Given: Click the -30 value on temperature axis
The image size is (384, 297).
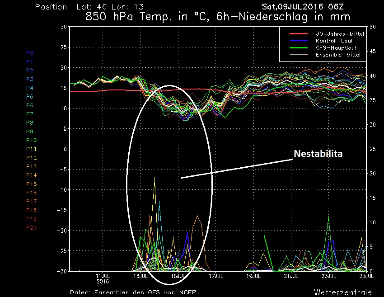Looking at the screenshot, I should [62, 271].
